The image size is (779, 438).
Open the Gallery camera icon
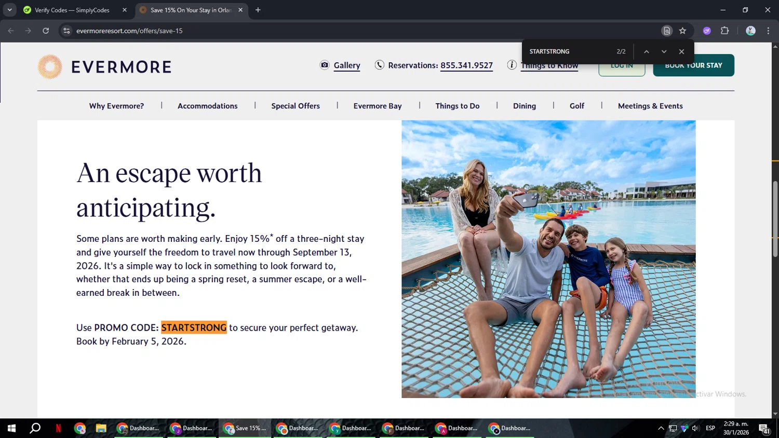tap(325, 65)
